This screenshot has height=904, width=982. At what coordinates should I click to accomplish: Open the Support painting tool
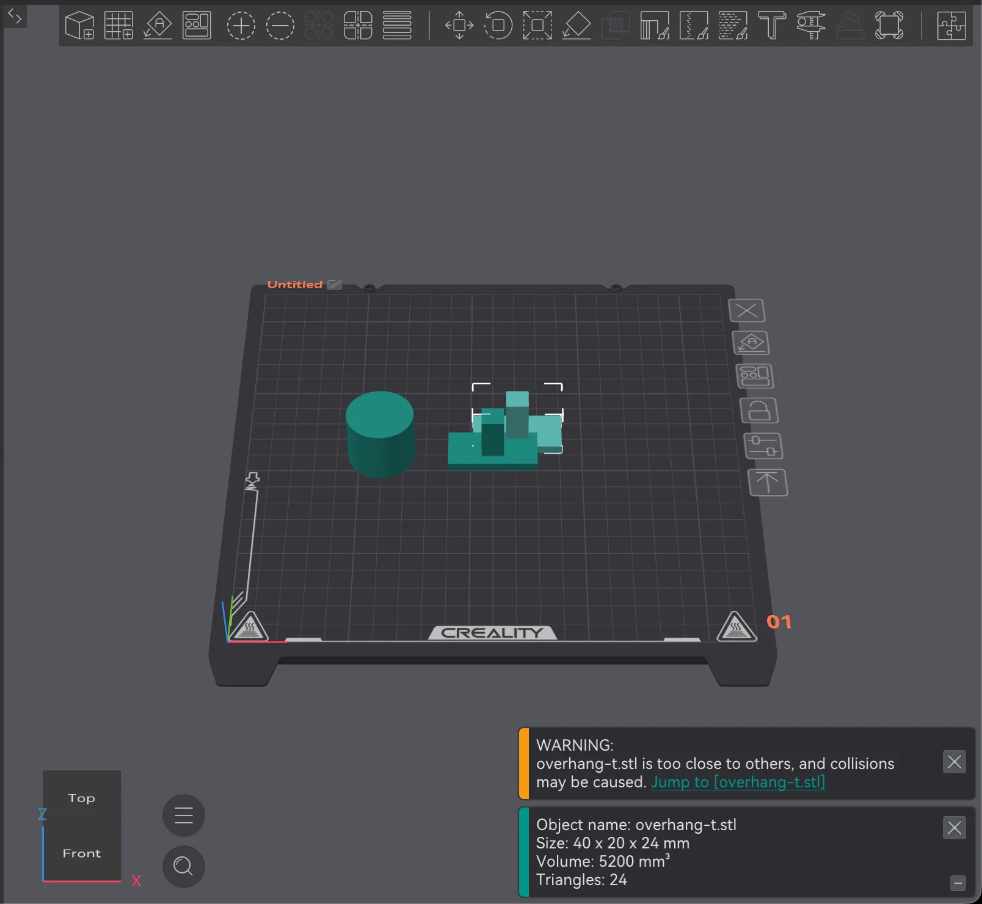coord(655,26)
